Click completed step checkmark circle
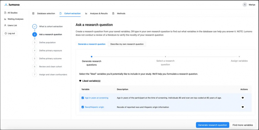 34,26
